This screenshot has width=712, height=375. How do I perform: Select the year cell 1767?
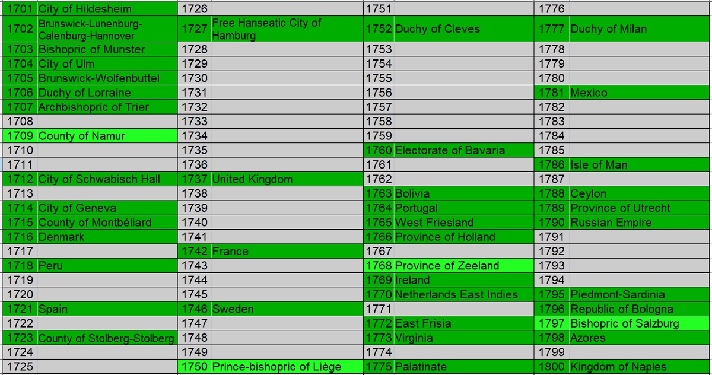379,251
